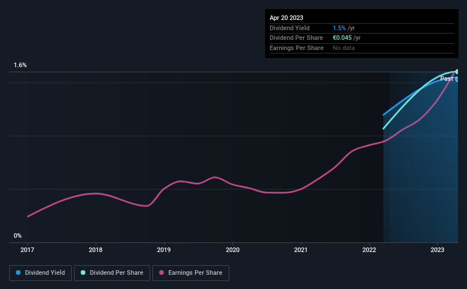This screenshot has width=467, height=289.
Task: Select the 2017 tick on the x-axis
Action: (x=27, y=250)
